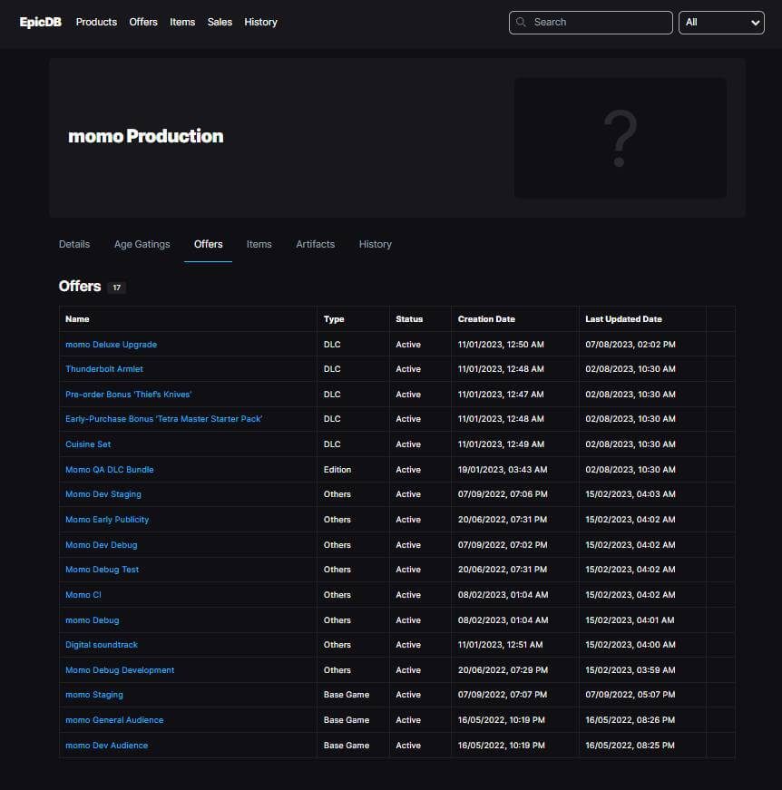Image resolution: width=782 pixels, height=790 pixels.
Task: Switch to the Details tab
Action: pos(74,244)
